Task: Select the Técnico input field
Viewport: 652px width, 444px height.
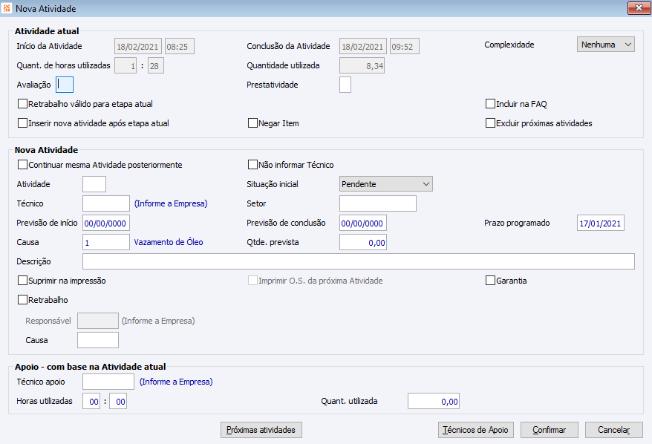Action: pyautogui.click(x=106, y=203)
